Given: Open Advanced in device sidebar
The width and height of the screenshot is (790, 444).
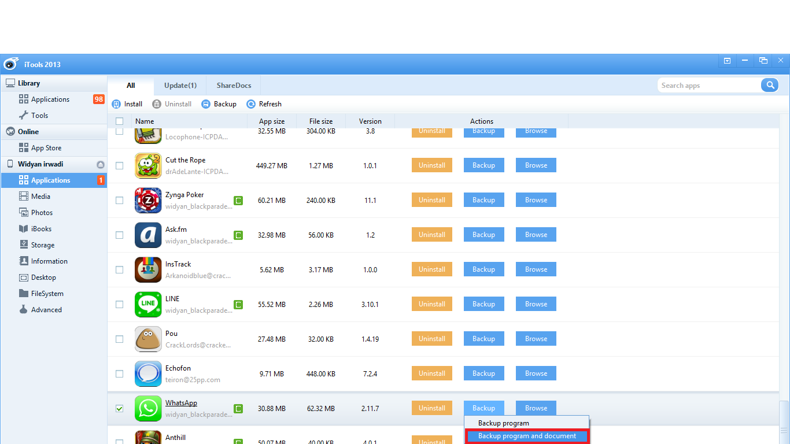Looking at the screenshot, I should click(x=54, y=310).
